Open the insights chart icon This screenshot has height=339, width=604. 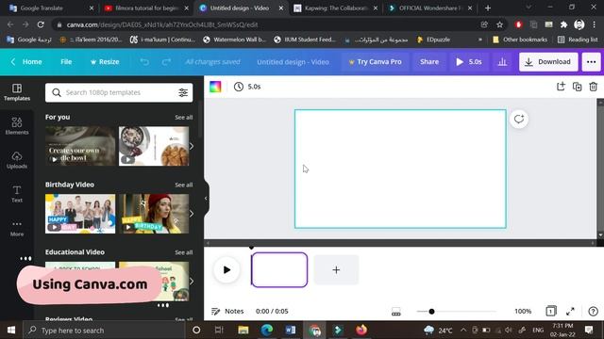pyautogui.click(x=502, y=62)
